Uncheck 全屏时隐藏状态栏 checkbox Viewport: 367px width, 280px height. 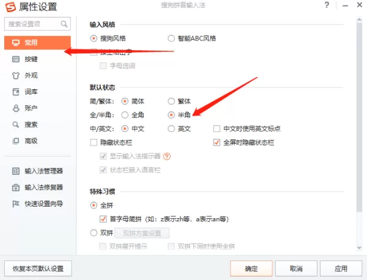(217, 142)
